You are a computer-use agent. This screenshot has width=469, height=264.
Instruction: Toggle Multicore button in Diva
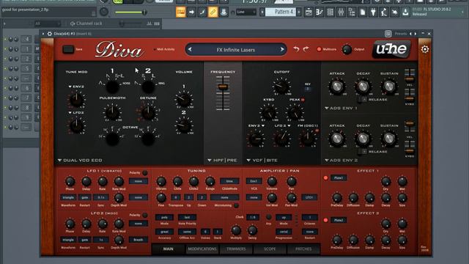[x=319, y=49]
